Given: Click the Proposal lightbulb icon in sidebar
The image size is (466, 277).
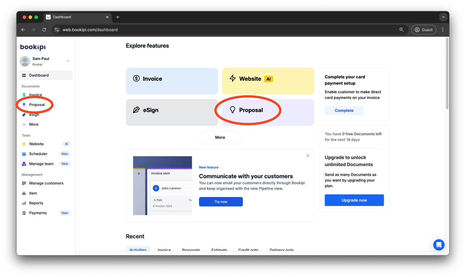Looking at the screenshot, I should [x=24, y=104].
